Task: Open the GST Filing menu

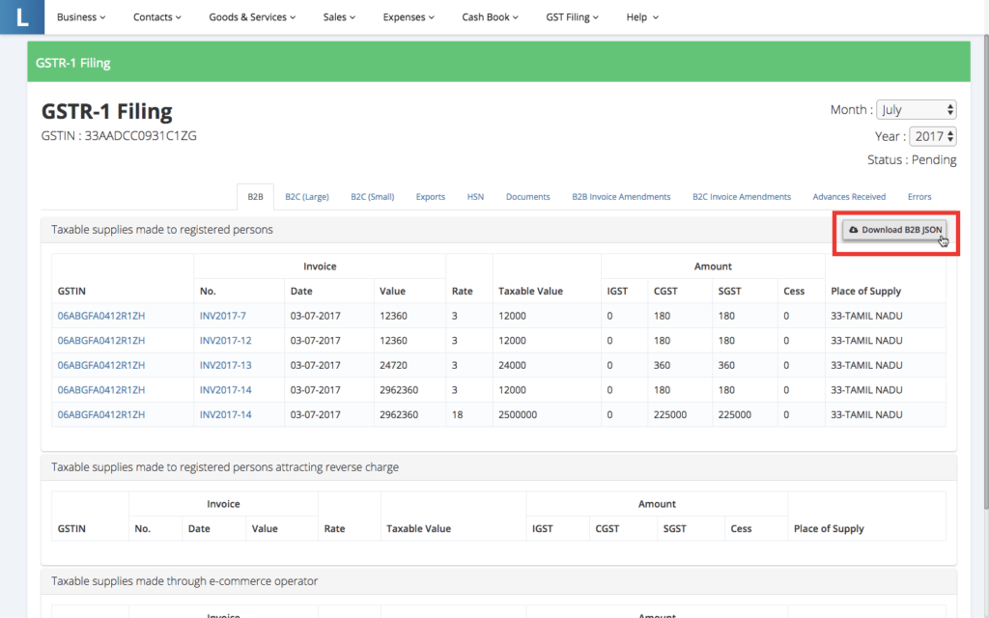Action: (x=572, y=17)
